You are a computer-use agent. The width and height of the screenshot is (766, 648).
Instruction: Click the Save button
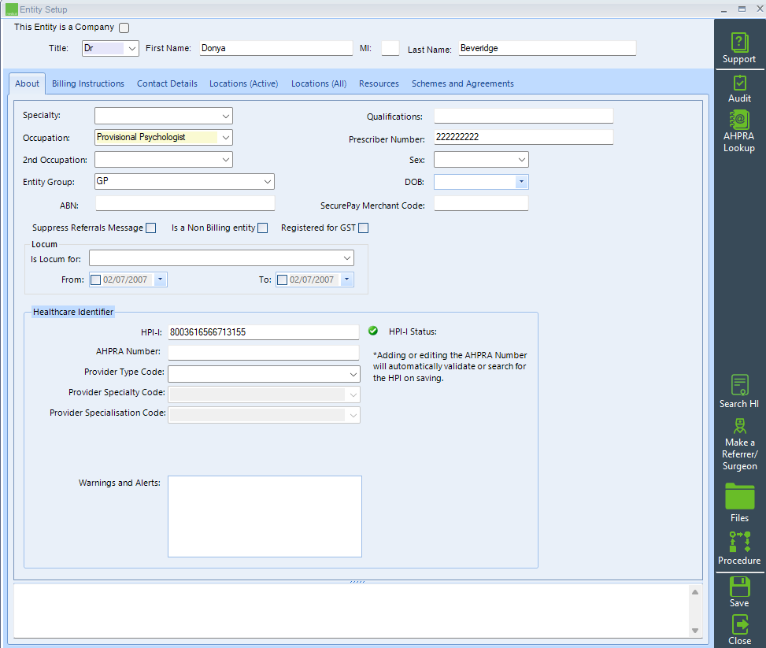click(738, 591)
